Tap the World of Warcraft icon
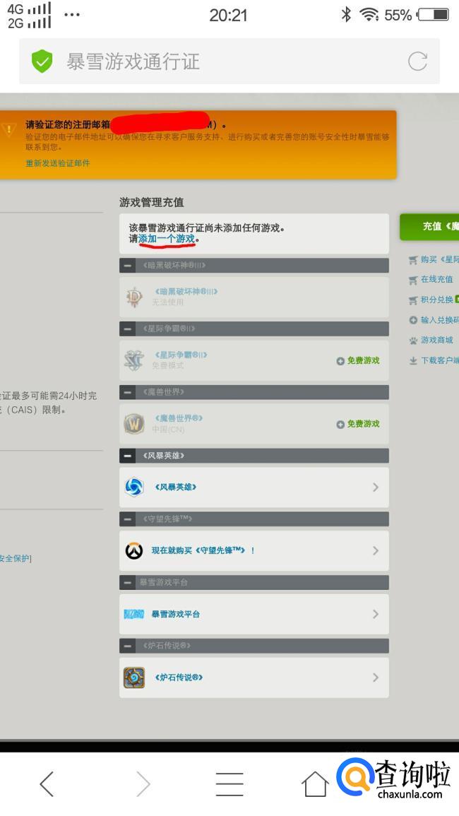 (134, 424)
